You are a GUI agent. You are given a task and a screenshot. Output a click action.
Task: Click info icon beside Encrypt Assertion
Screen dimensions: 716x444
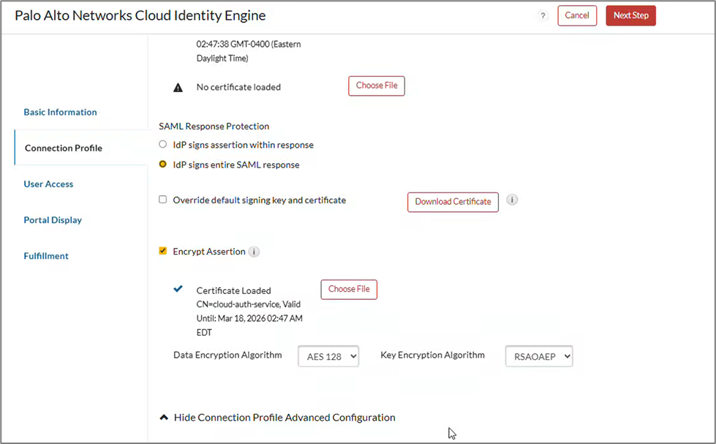(x=254, y=252)
